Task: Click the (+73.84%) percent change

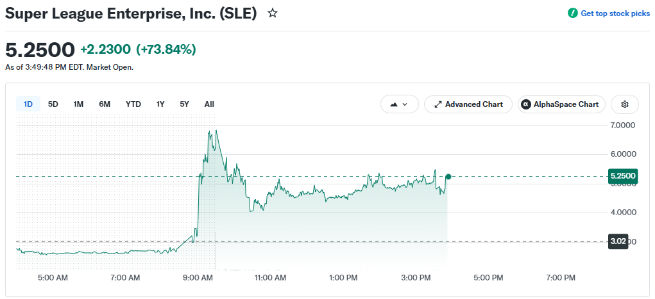Action: coord(166,50)
